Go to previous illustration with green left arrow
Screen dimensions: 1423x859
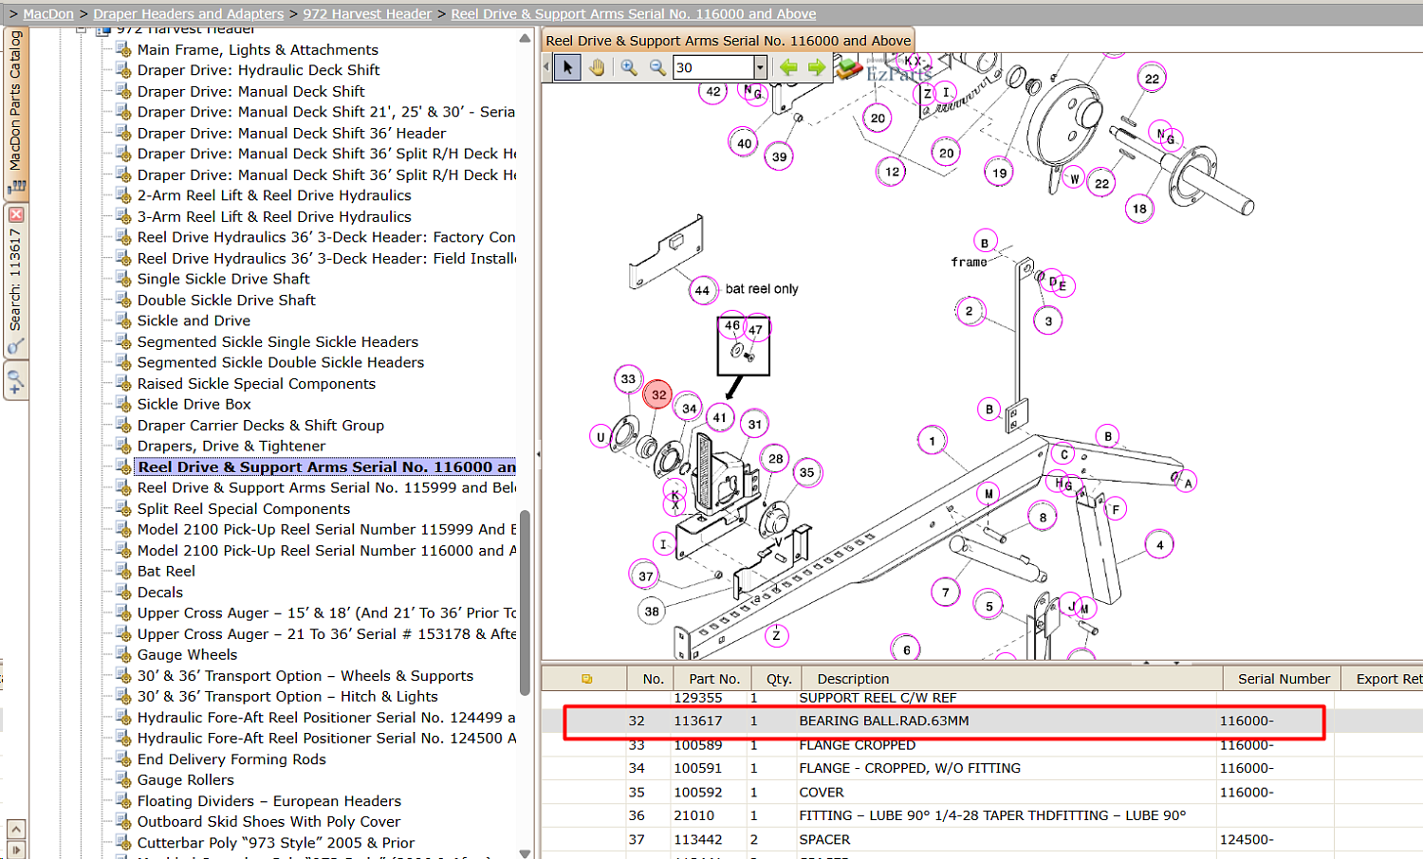tap(788, 67)
